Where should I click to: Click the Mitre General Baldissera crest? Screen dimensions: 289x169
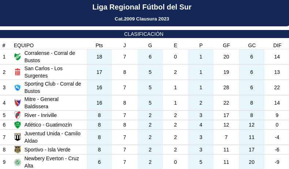(18, 103)
